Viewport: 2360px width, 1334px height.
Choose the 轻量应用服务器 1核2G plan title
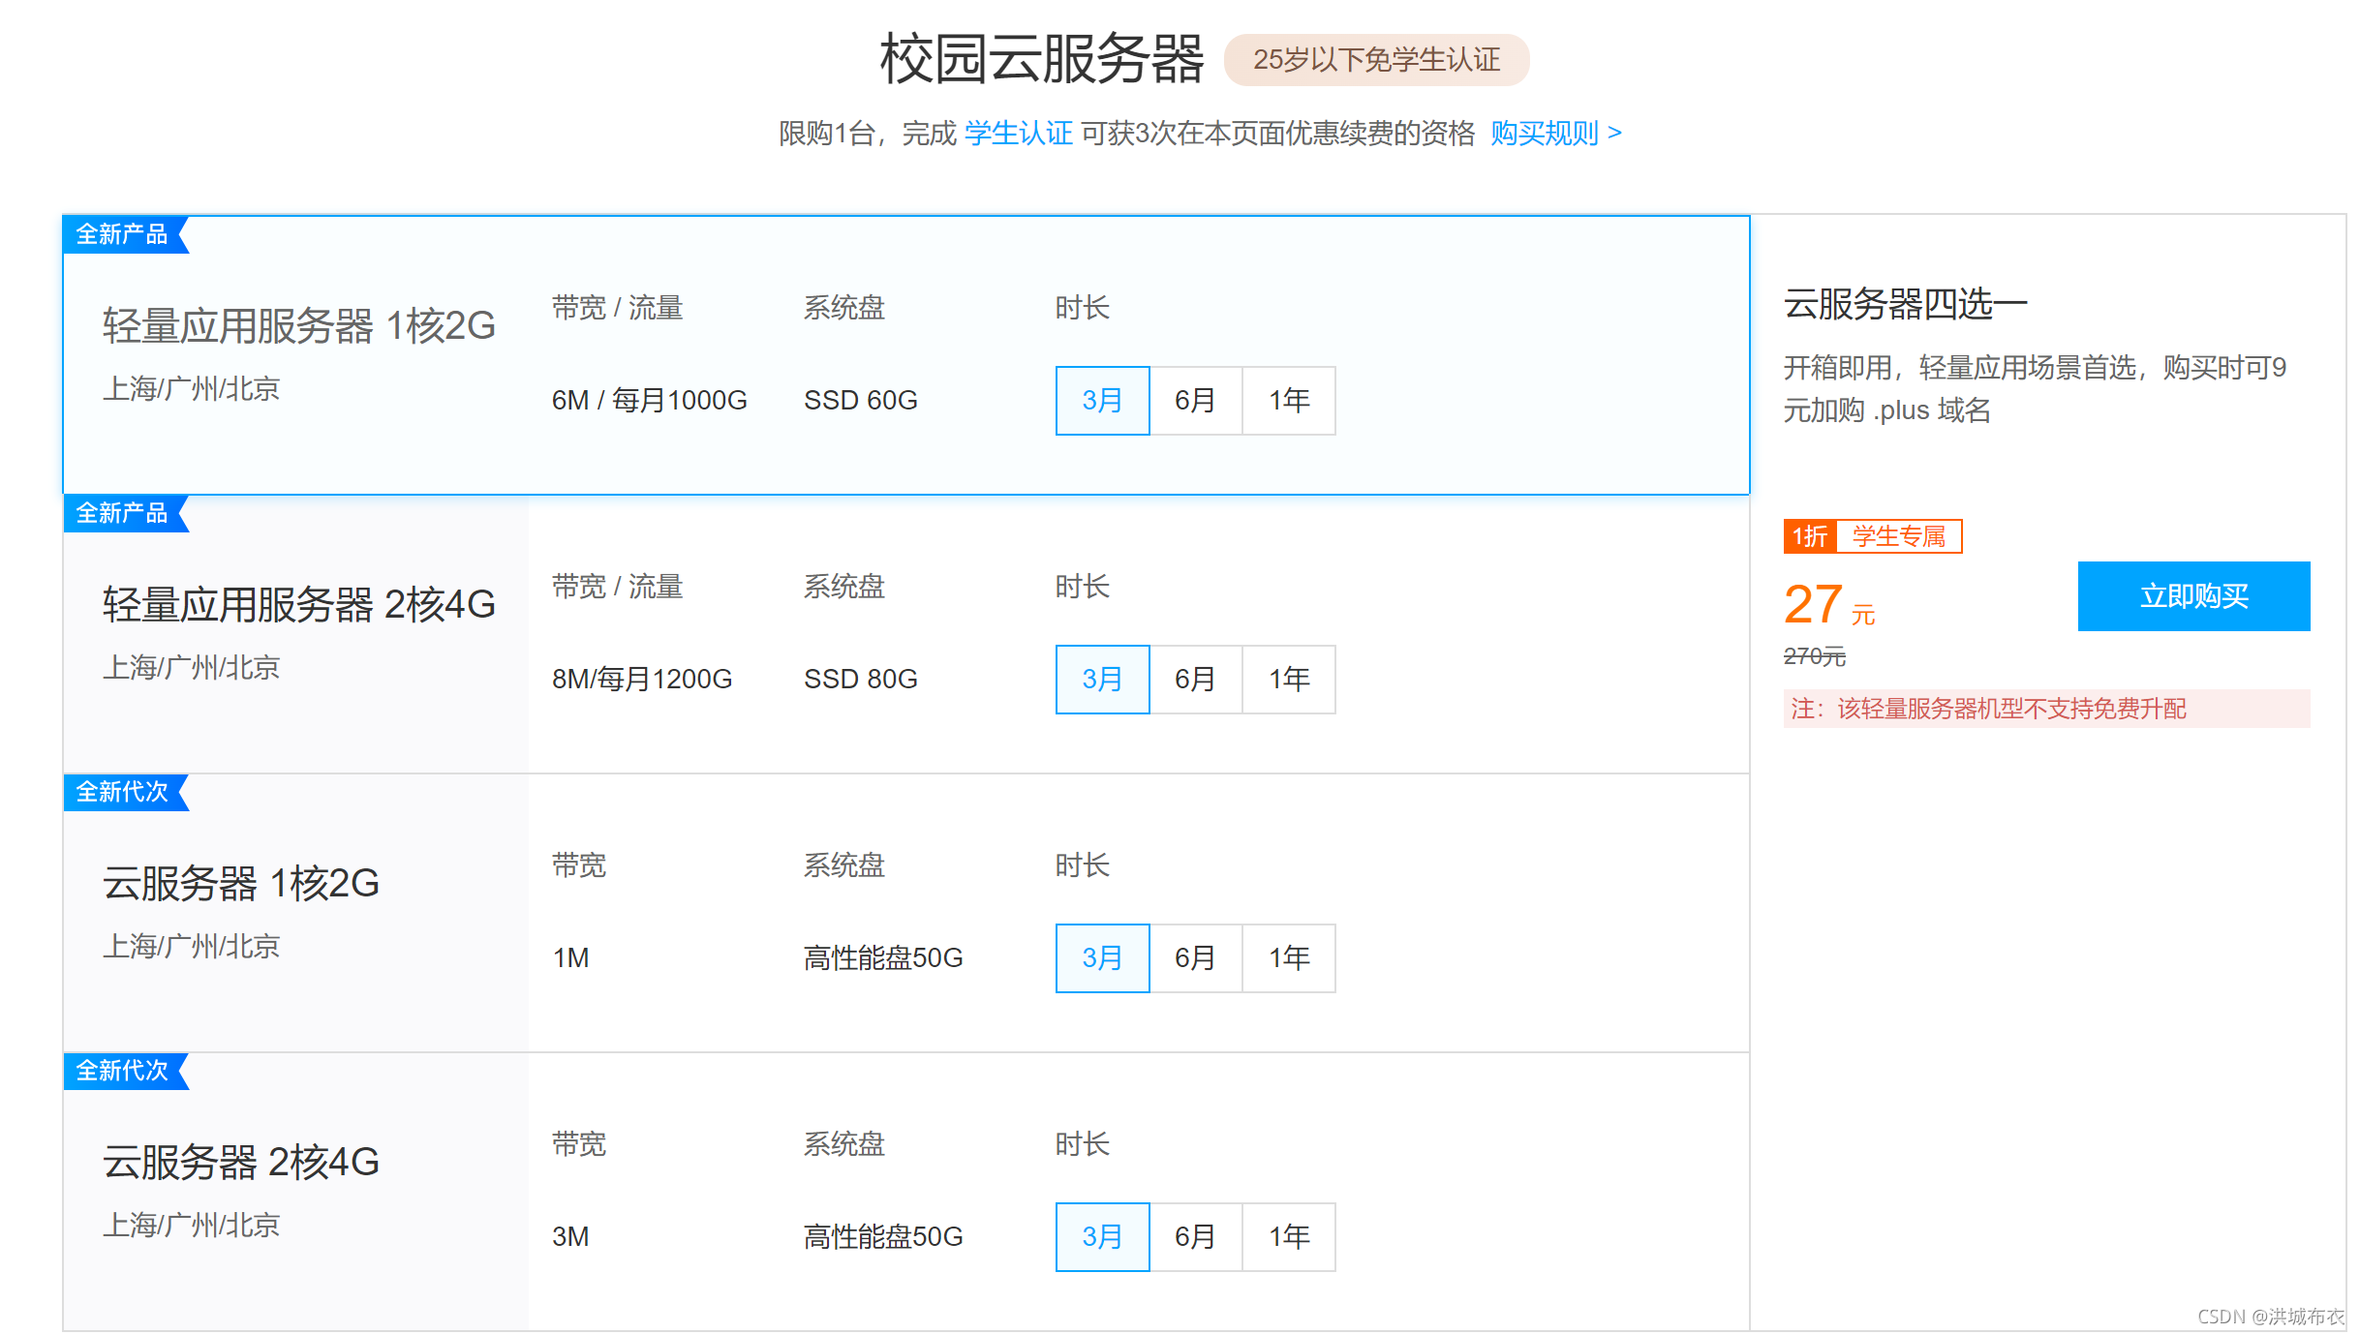pos(299,326)
